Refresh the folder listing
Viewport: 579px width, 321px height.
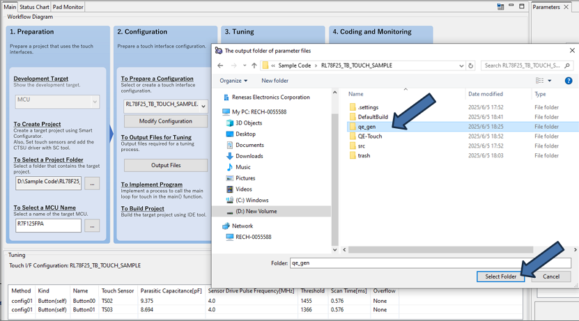tap(471, 65)
